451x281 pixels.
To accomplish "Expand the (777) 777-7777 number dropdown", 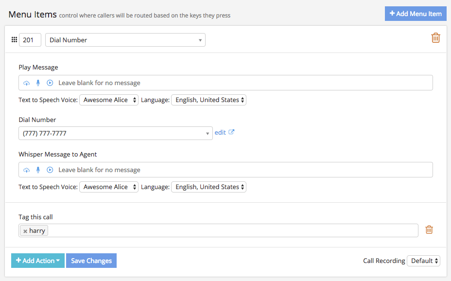I will [x=115, y=133].
